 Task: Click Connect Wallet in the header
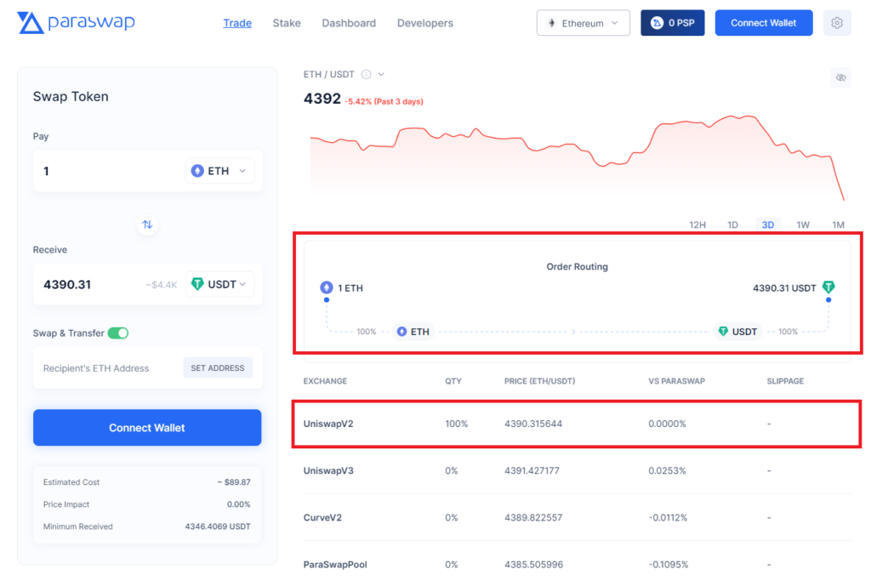coord(764,23)
